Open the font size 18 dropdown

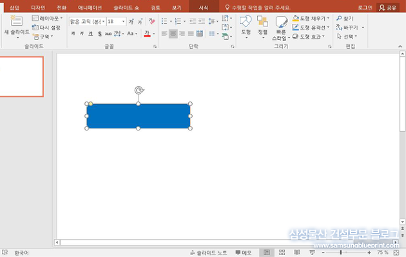point(124,21)
